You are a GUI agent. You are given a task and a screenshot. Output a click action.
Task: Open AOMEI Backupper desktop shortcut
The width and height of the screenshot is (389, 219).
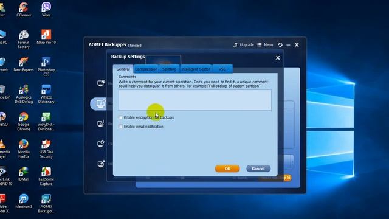click(x=46, y=203)
